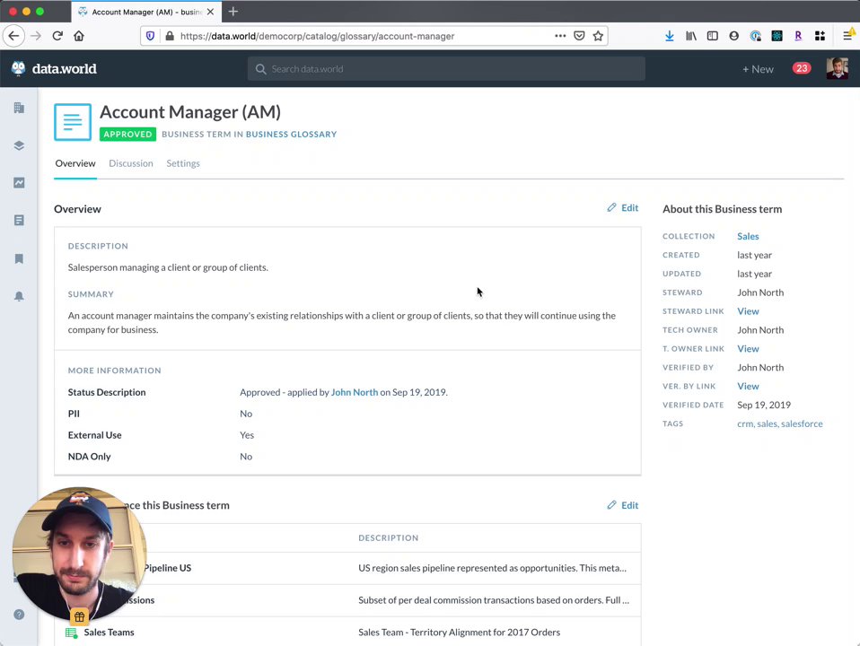Click the DESCRIPTION column header
Image resolution: width=860 pixels, height=646 pixels.
(x=389, y=538)
